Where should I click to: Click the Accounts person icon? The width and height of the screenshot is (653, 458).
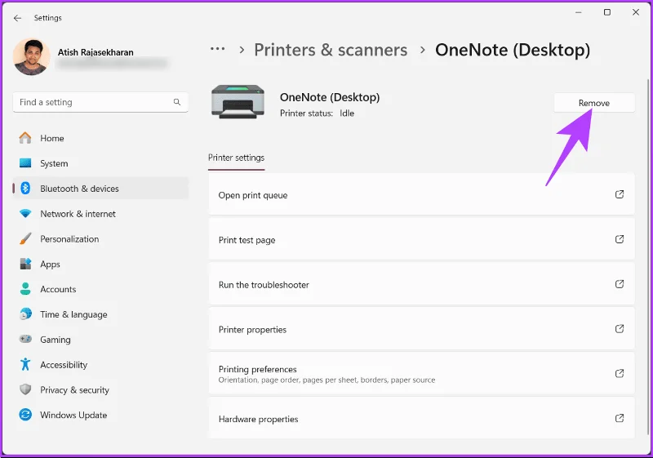(25, 289)
